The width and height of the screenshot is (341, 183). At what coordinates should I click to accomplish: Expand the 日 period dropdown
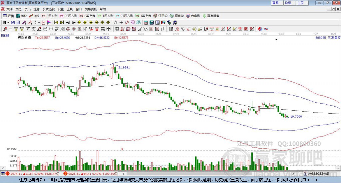point(8,23)
